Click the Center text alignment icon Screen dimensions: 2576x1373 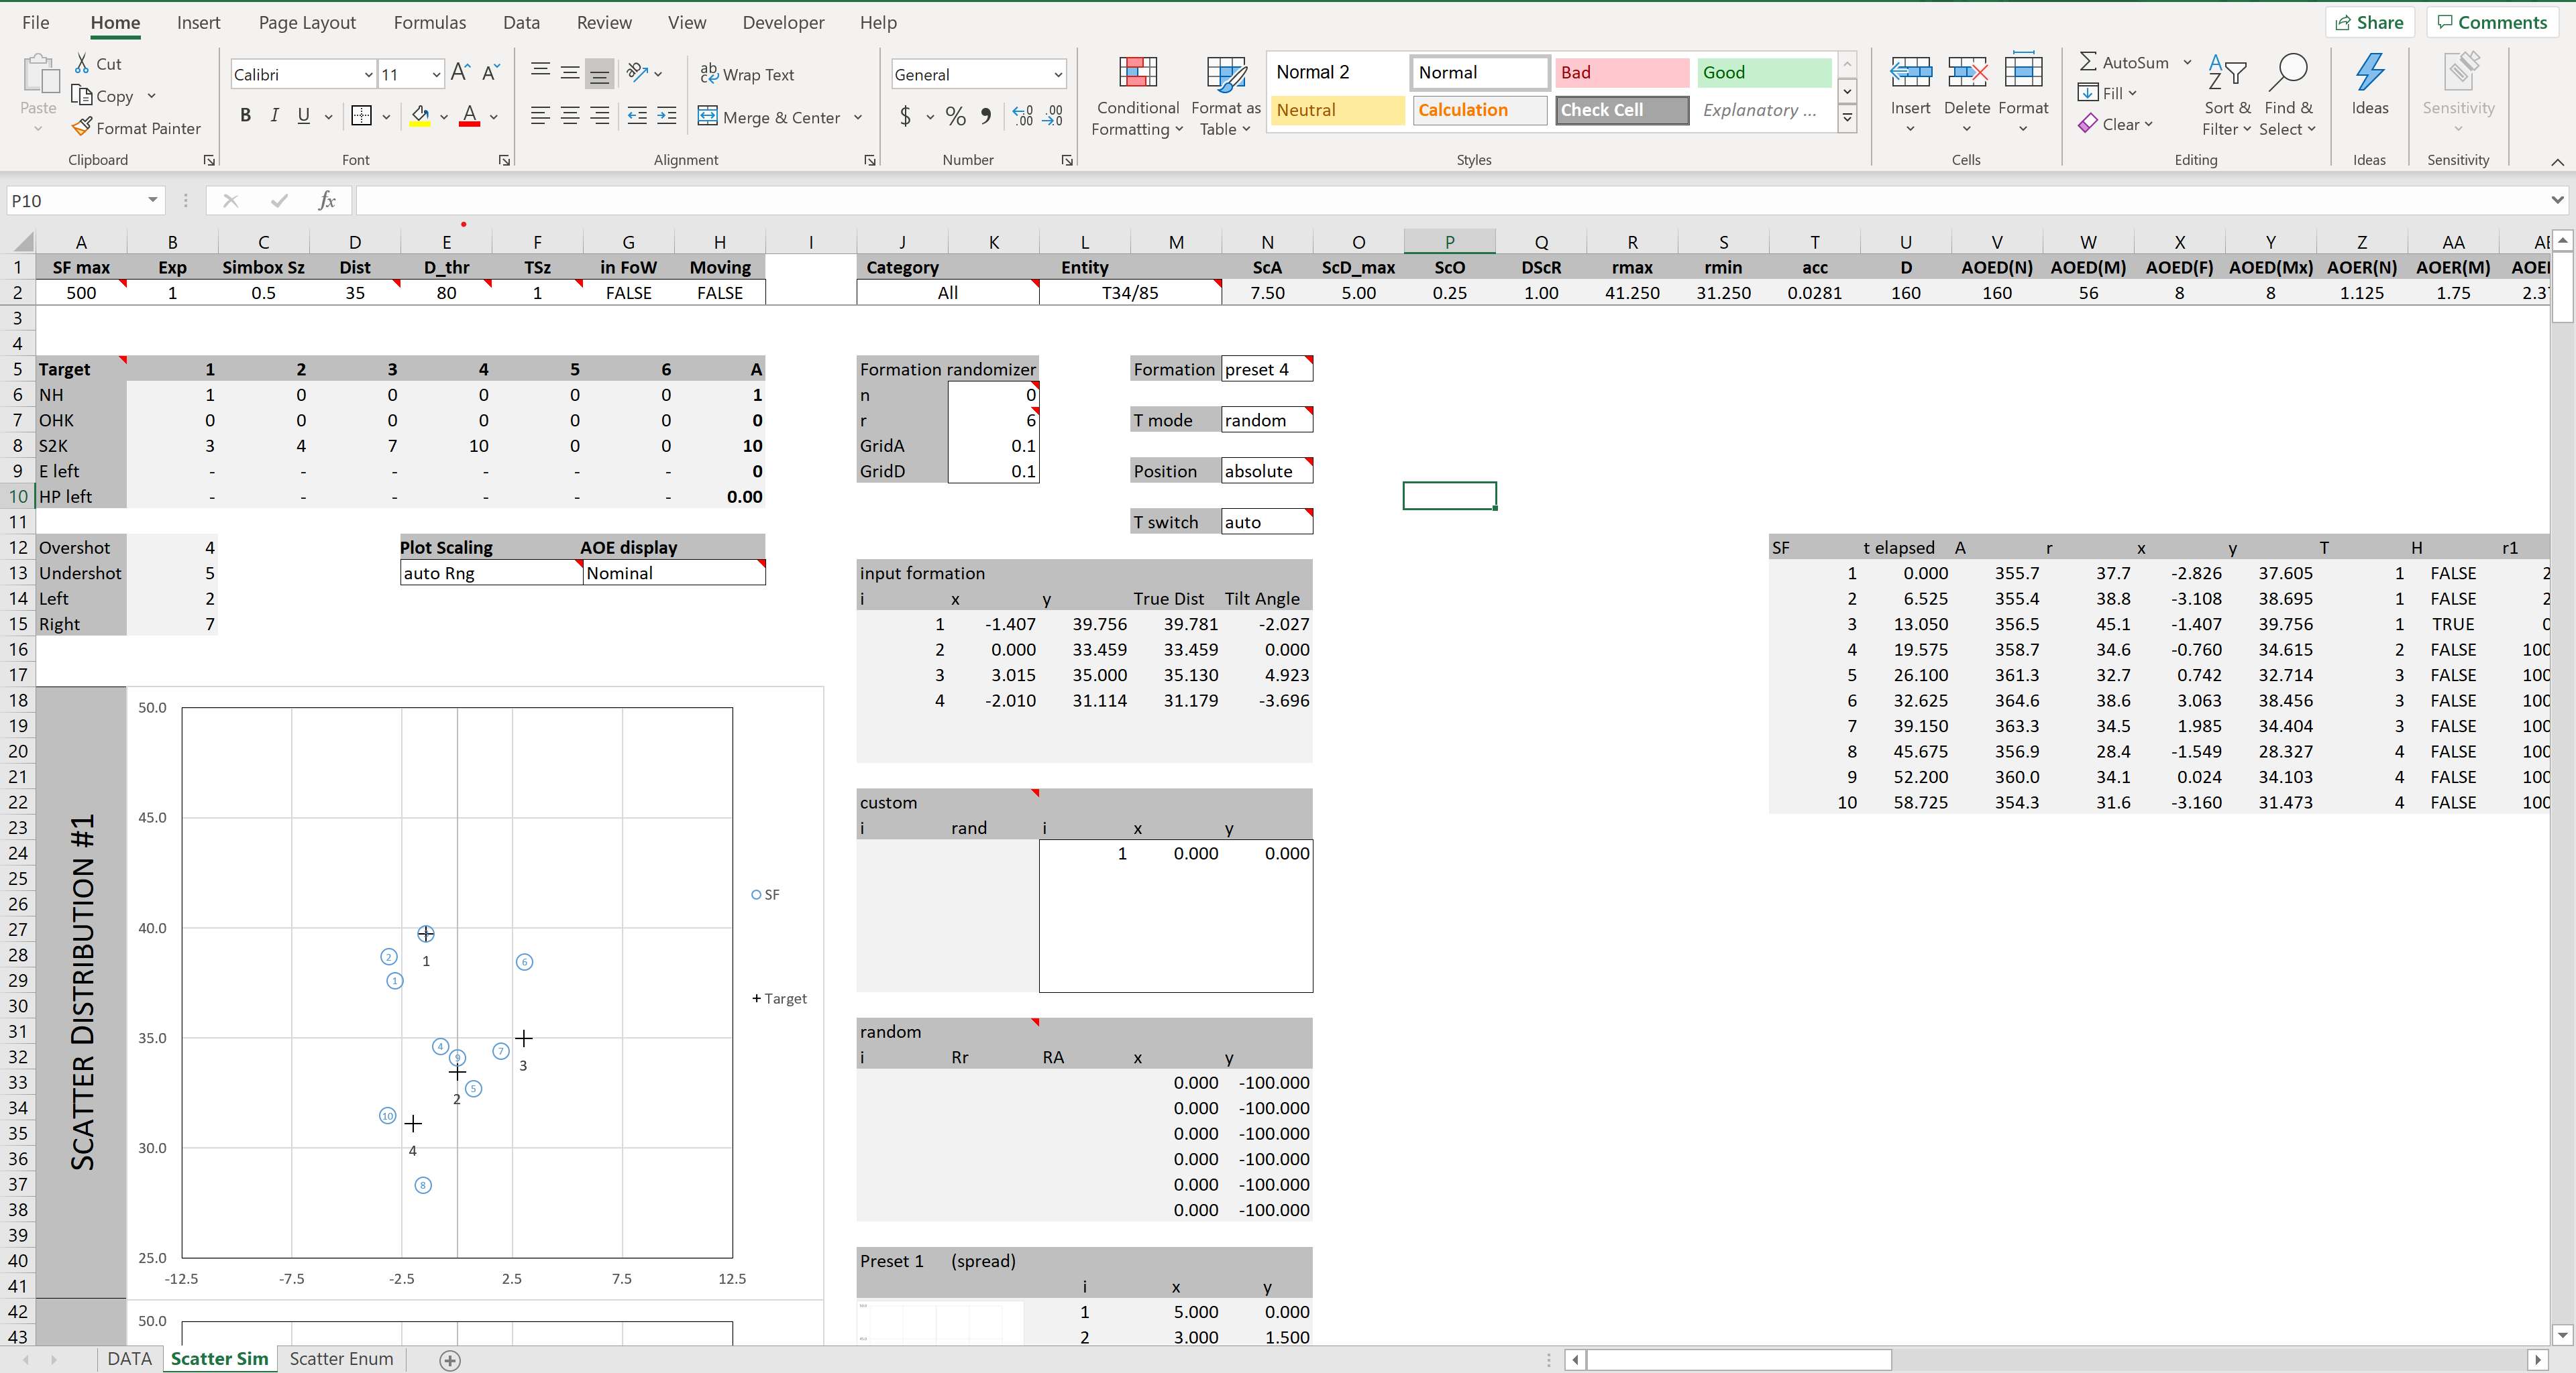[x=570, y=116]
